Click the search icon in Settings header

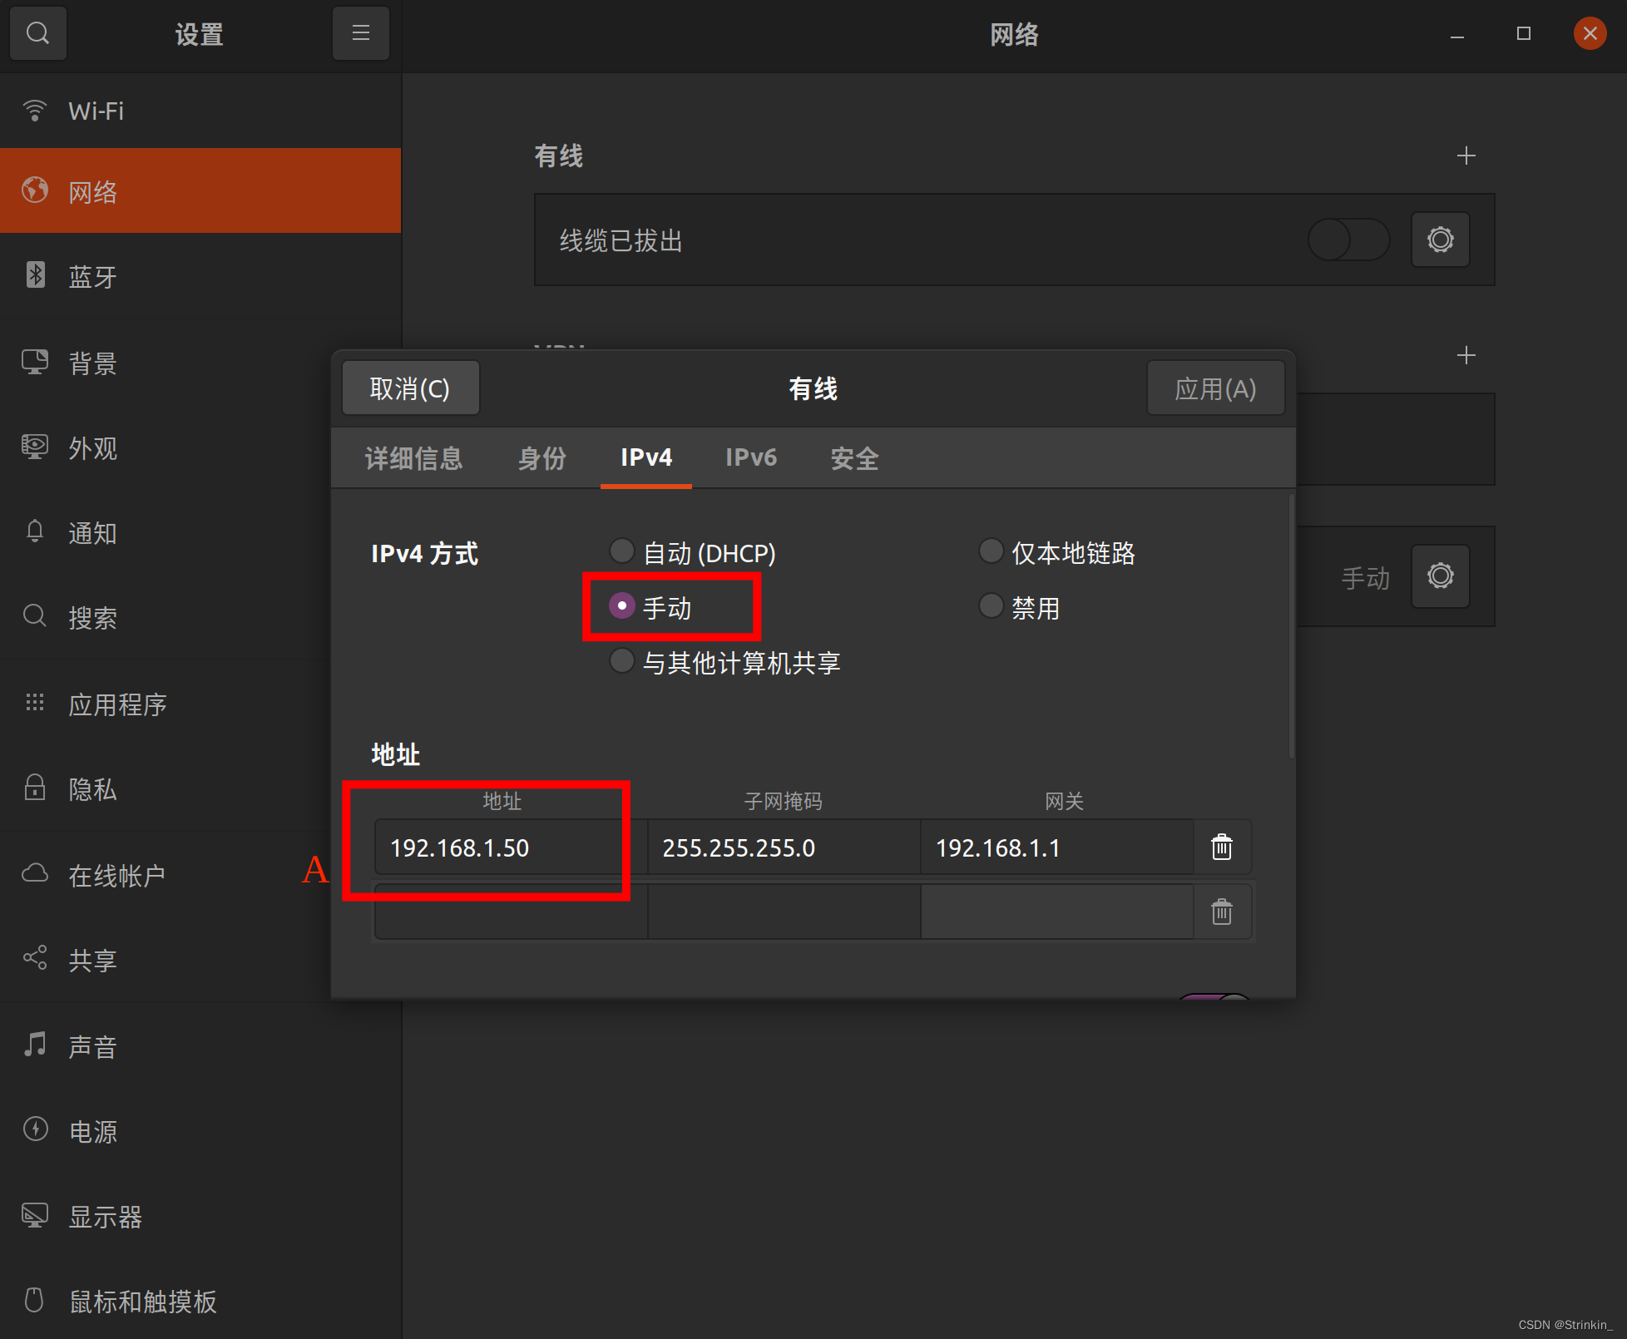[x=37, y=33]
